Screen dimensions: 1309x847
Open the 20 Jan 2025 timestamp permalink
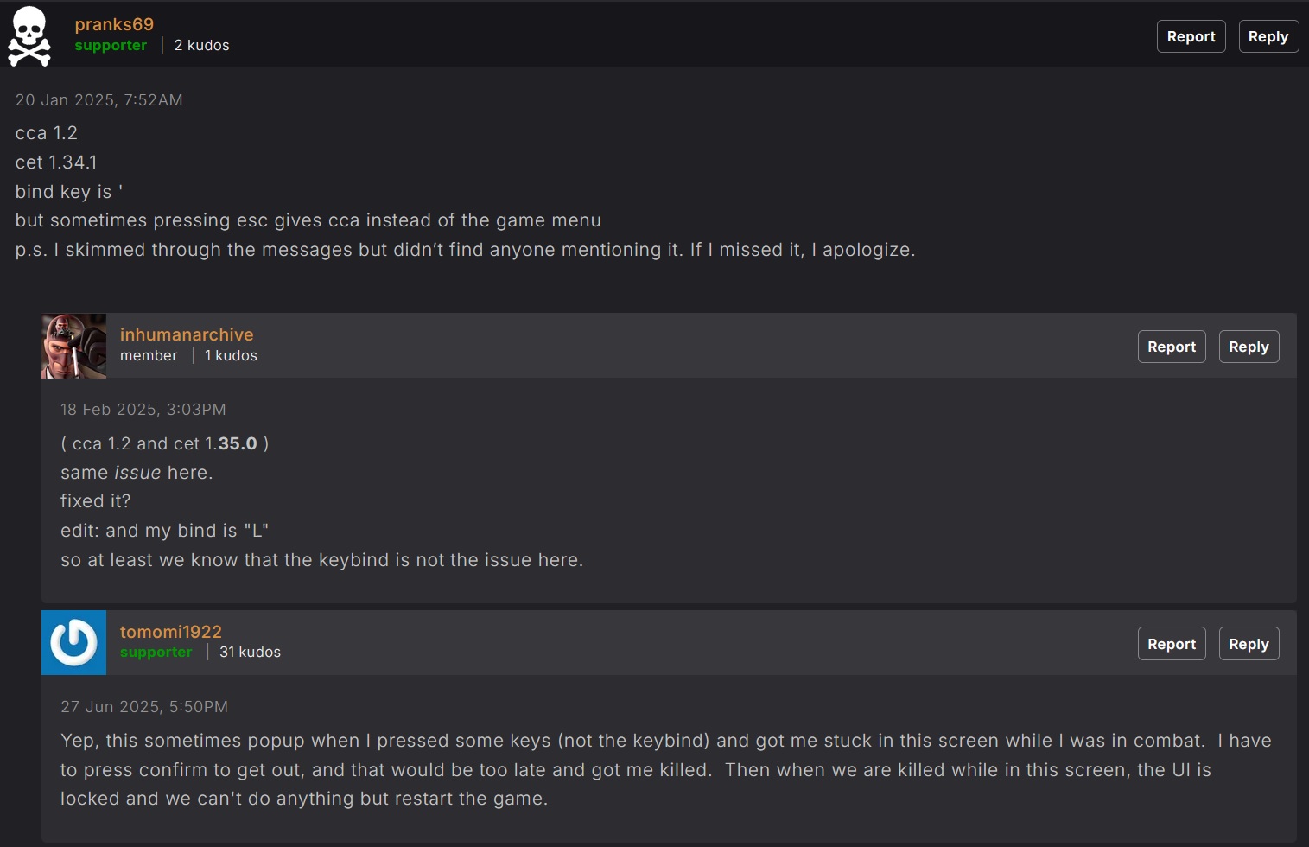coord(99,100)
